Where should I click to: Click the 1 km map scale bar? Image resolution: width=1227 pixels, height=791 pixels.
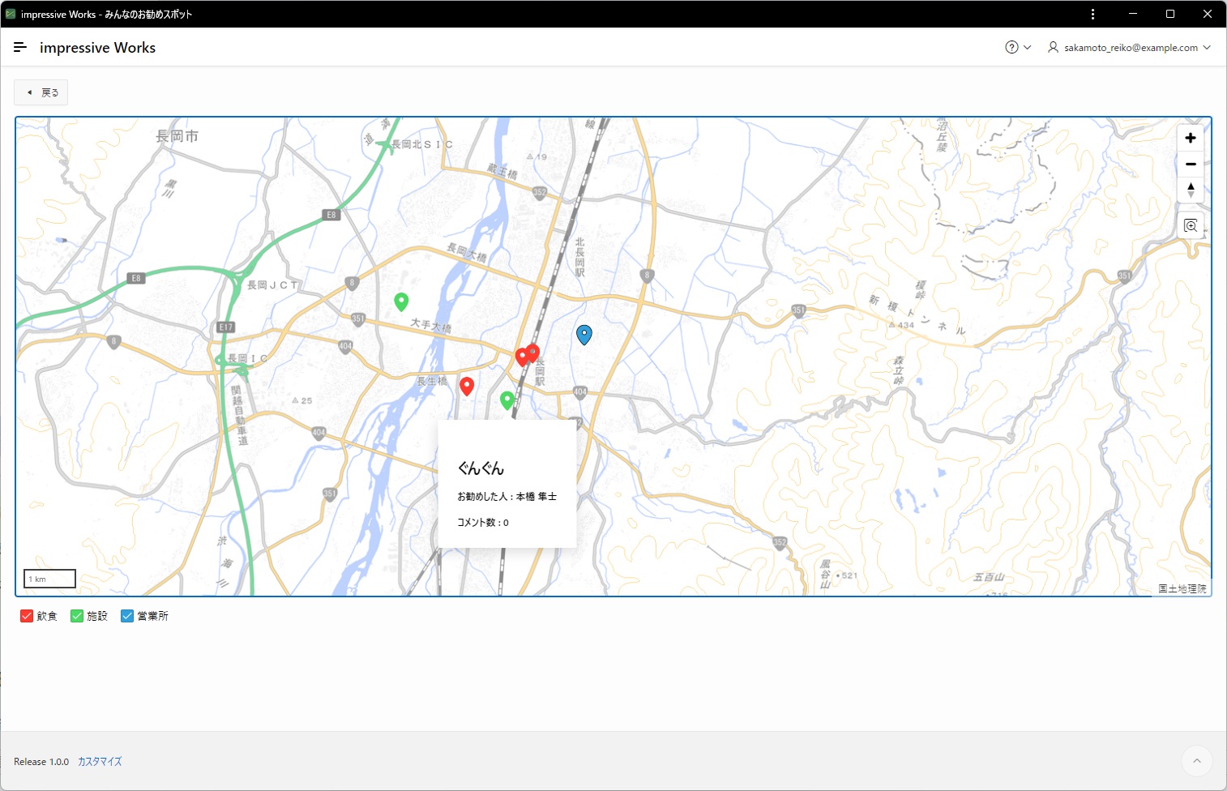49,579
